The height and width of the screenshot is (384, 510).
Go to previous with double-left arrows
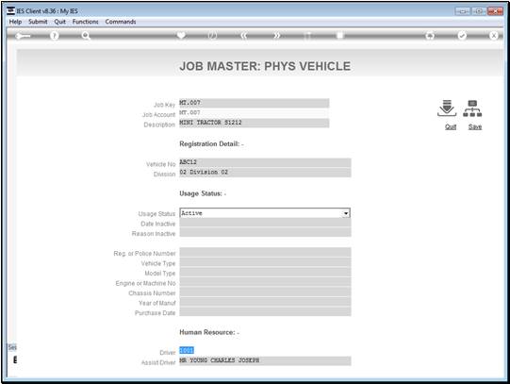pos(244,36)
